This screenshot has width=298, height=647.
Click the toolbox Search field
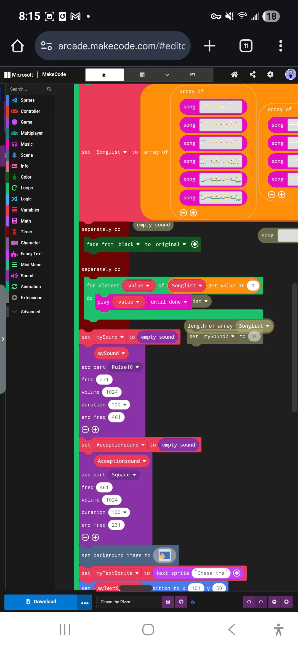[30, 89]
